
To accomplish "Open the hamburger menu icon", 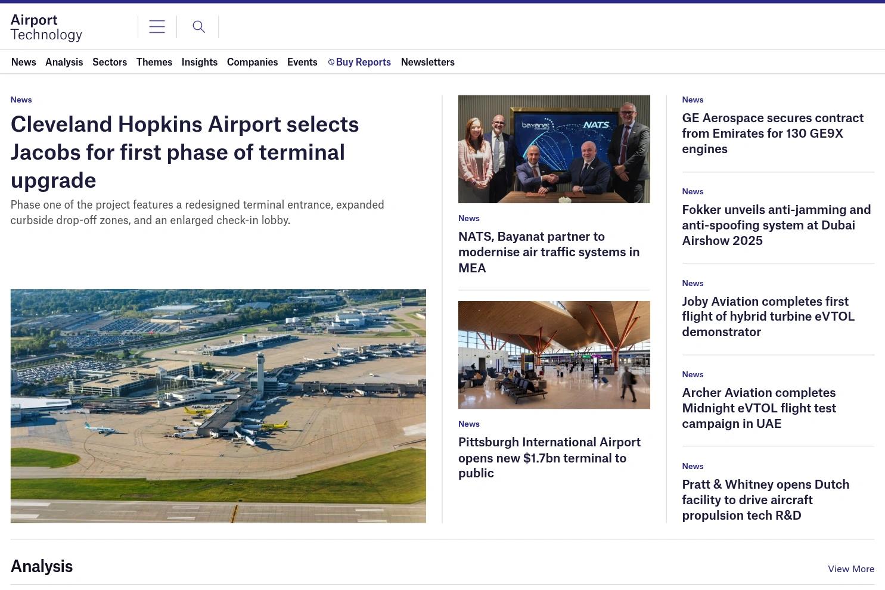I will [x=157, y=27].
